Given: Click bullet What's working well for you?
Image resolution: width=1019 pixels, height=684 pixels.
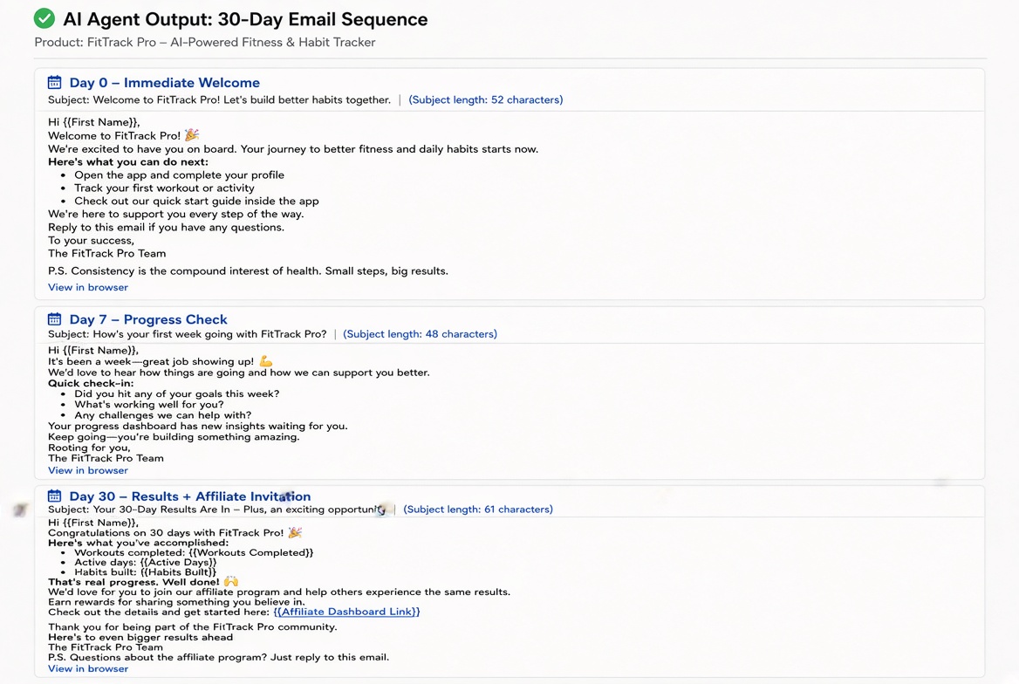Looking at the screenshot, I should coord(149,405).
